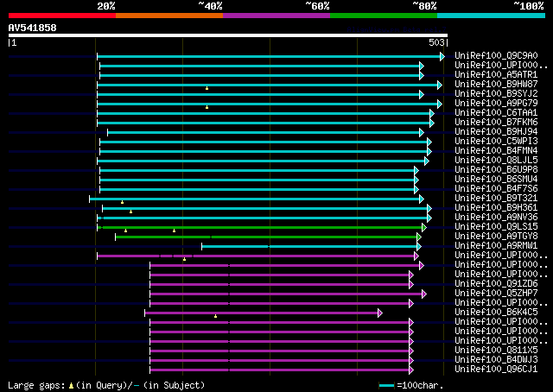The image size is (553, 392).
Task: Click the orange ~40% identity legend segment
Action: click(x=169, y=16)
